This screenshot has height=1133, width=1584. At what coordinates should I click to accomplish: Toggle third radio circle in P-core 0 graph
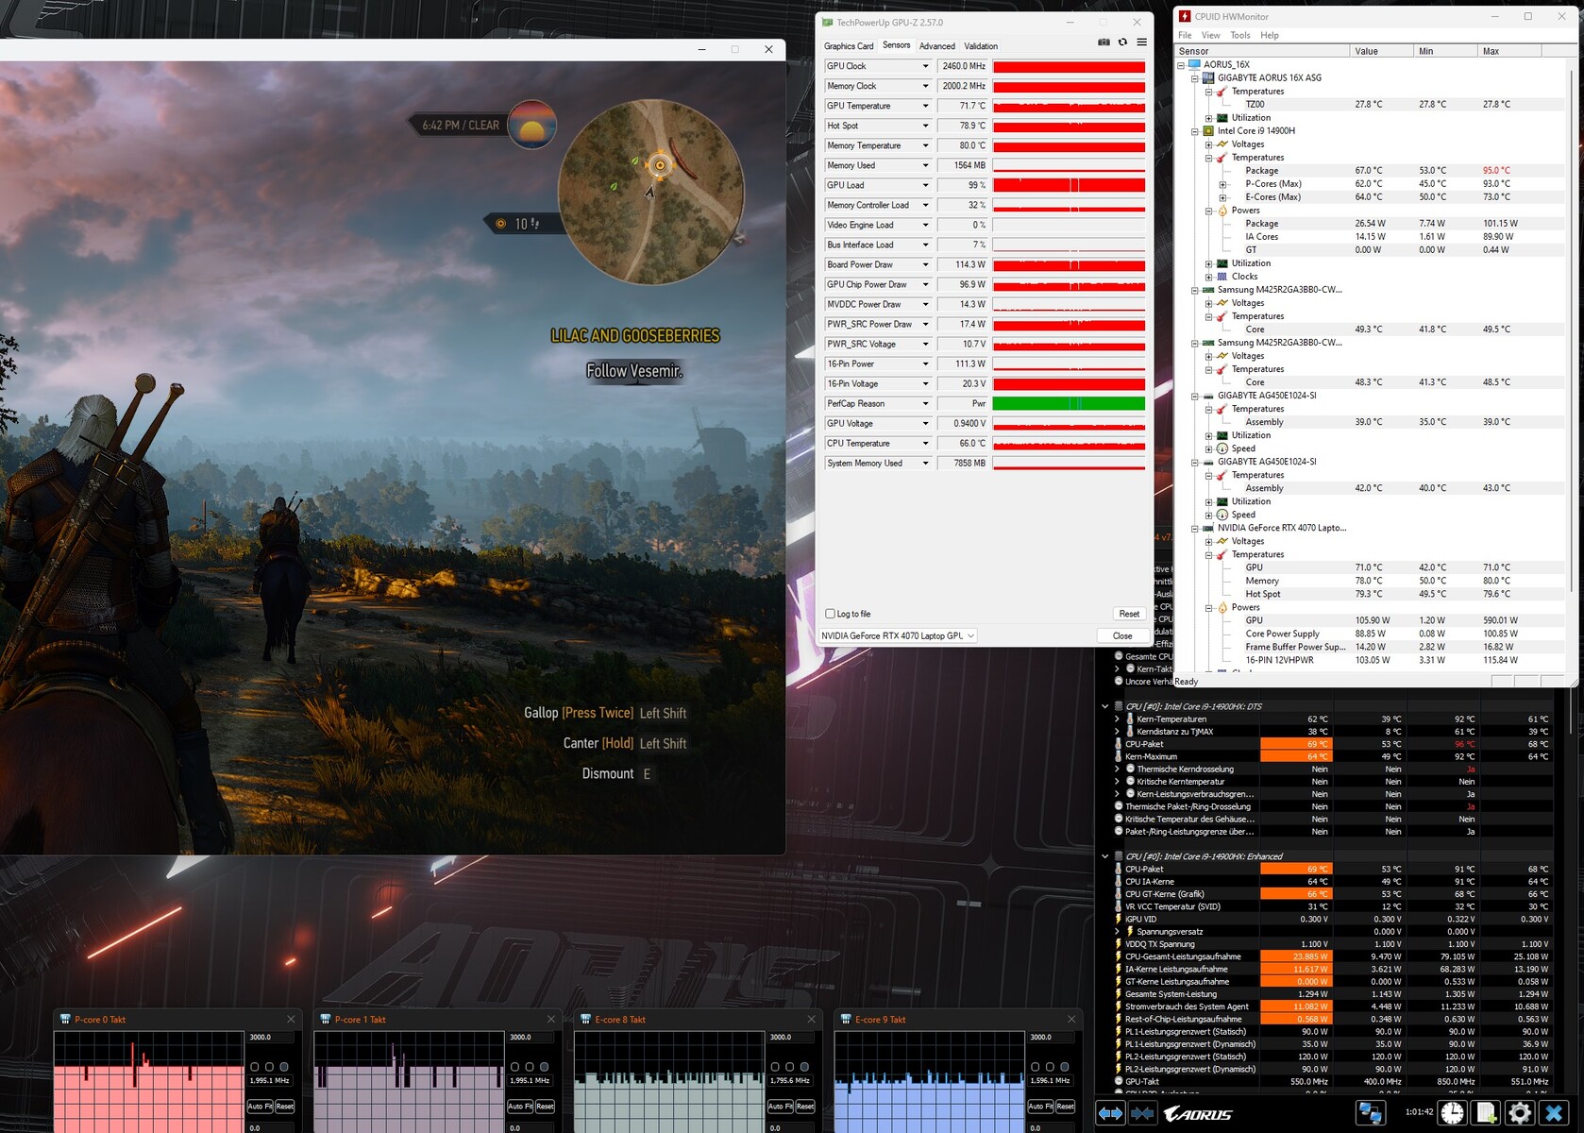click(284, 1067)
